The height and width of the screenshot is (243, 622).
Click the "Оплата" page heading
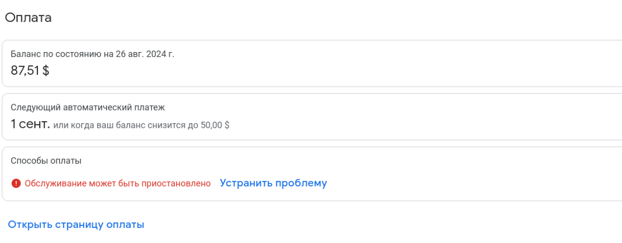(x=28, y=18)
